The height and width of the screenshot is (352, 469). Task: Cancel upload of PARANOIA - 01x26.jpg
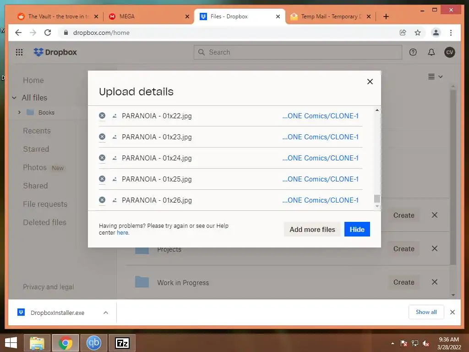[x=102, y=200]
